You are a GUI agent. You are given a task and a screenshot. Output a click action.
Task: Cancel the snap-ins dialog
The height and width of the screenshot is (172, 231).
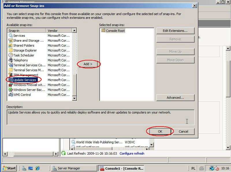183,131
